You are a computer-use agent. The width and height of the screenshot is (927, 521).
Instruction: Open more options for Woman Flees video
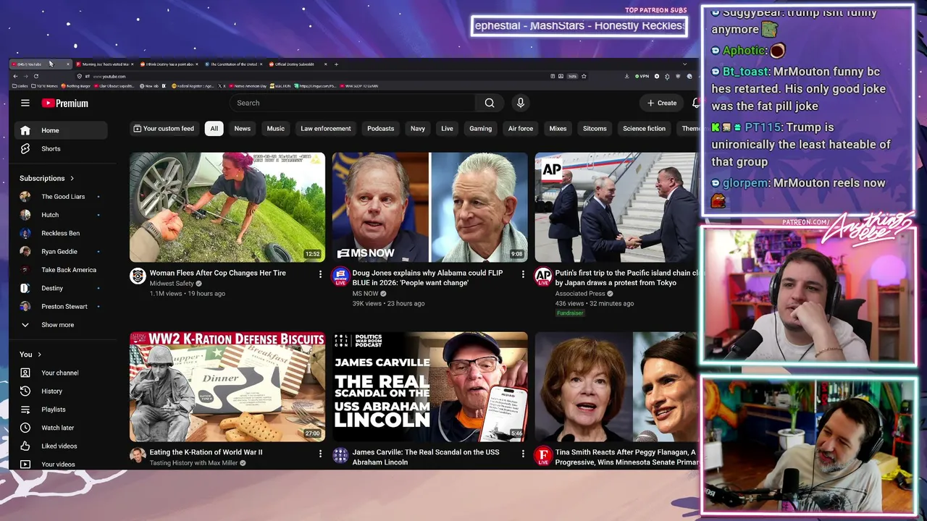coord(320,274)
